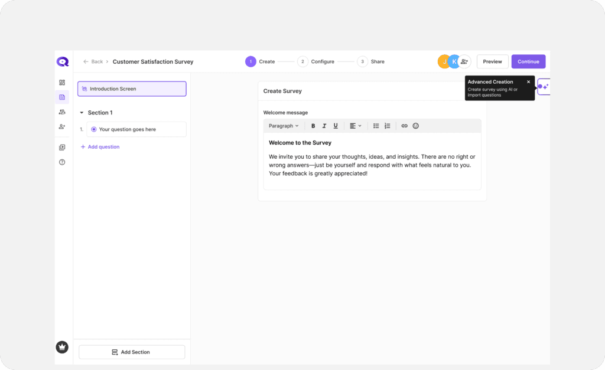This screenshot has width=605, height=370.
Task: Toggle italic text formatting
Action: coord(324,126)
